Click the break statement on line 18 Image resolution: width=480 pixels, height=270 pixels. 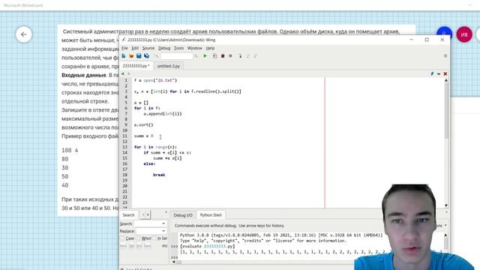(159, 175)
